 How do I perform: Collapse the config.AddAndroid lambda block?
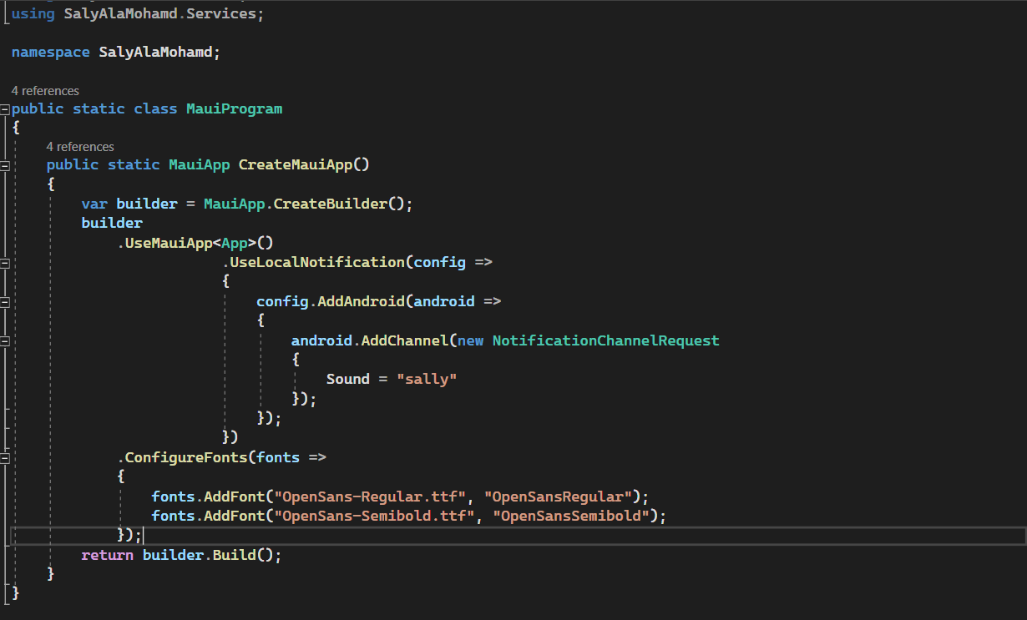point(5,302)
